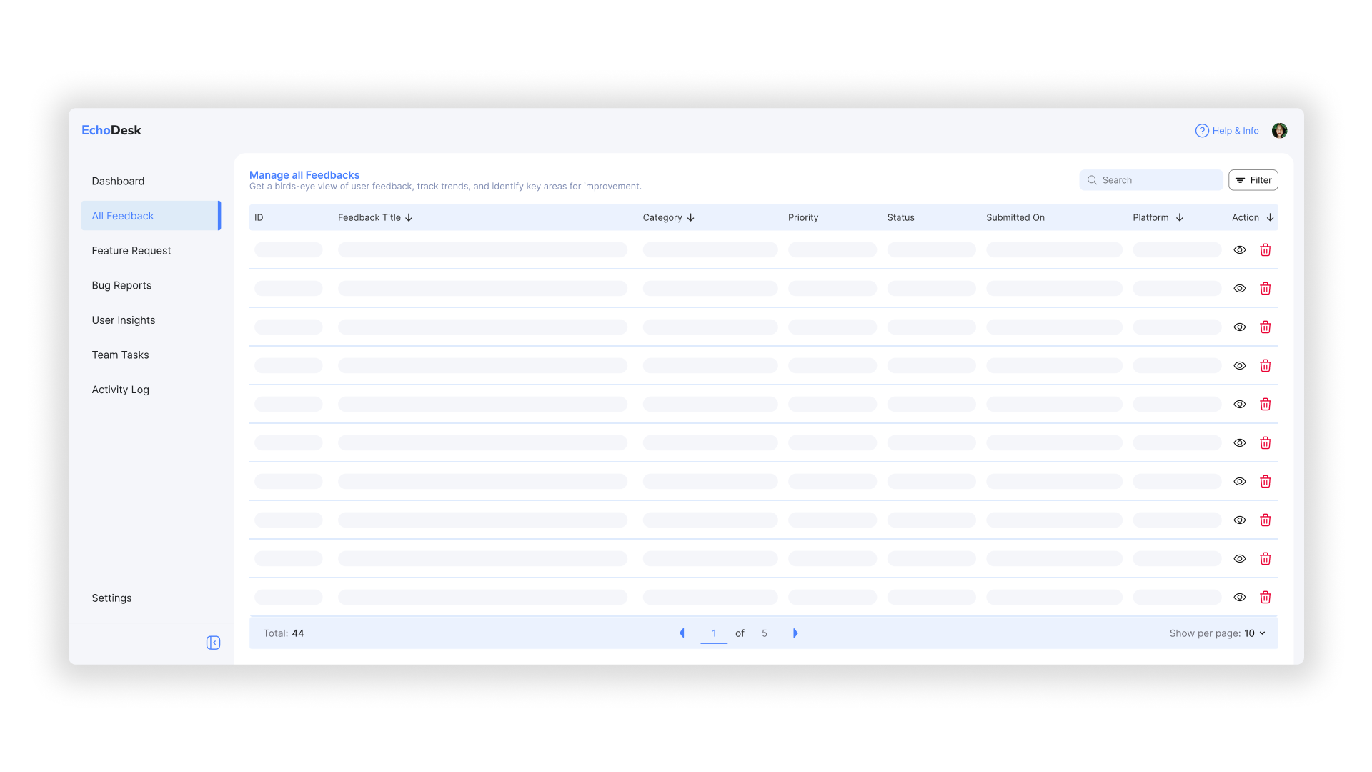The height and width of the screenshot is (772, 1372).
Task: Go to next page arrow
Action: (795, 633)
